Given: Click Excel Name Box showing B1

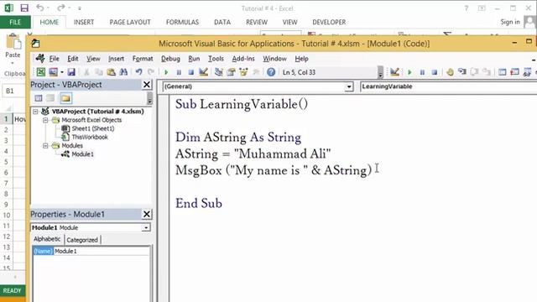Looking at the screenshot, I should click(x=13, y=91).
